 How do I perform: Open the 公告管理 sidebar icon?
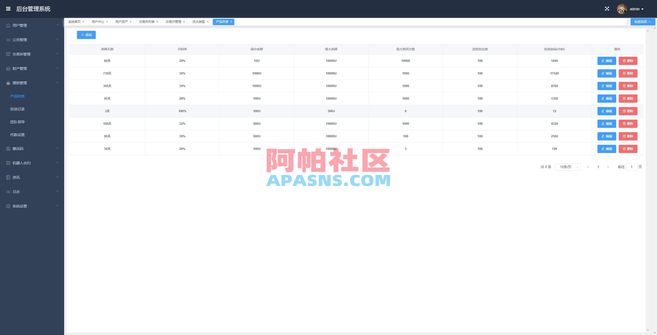tap(8, 40)
